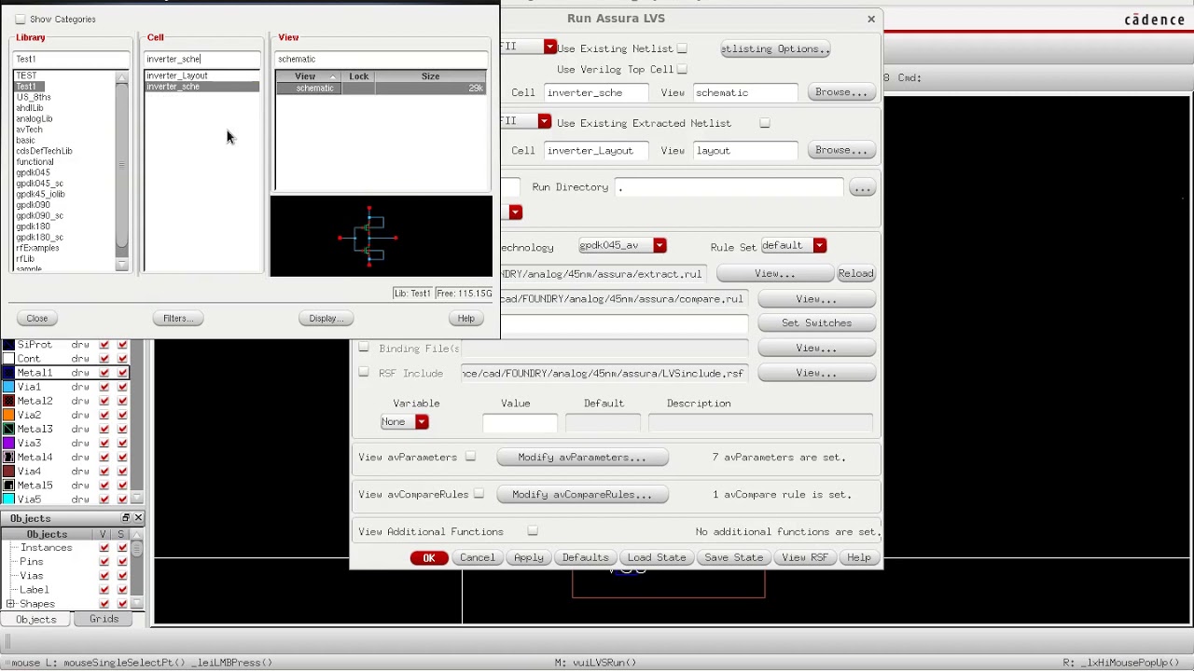The width and height of the screenshot is (1194, 671).
Task: Check Use Existing Extracted Netlist
Action: pyautogui.click(x=765, y=123)
